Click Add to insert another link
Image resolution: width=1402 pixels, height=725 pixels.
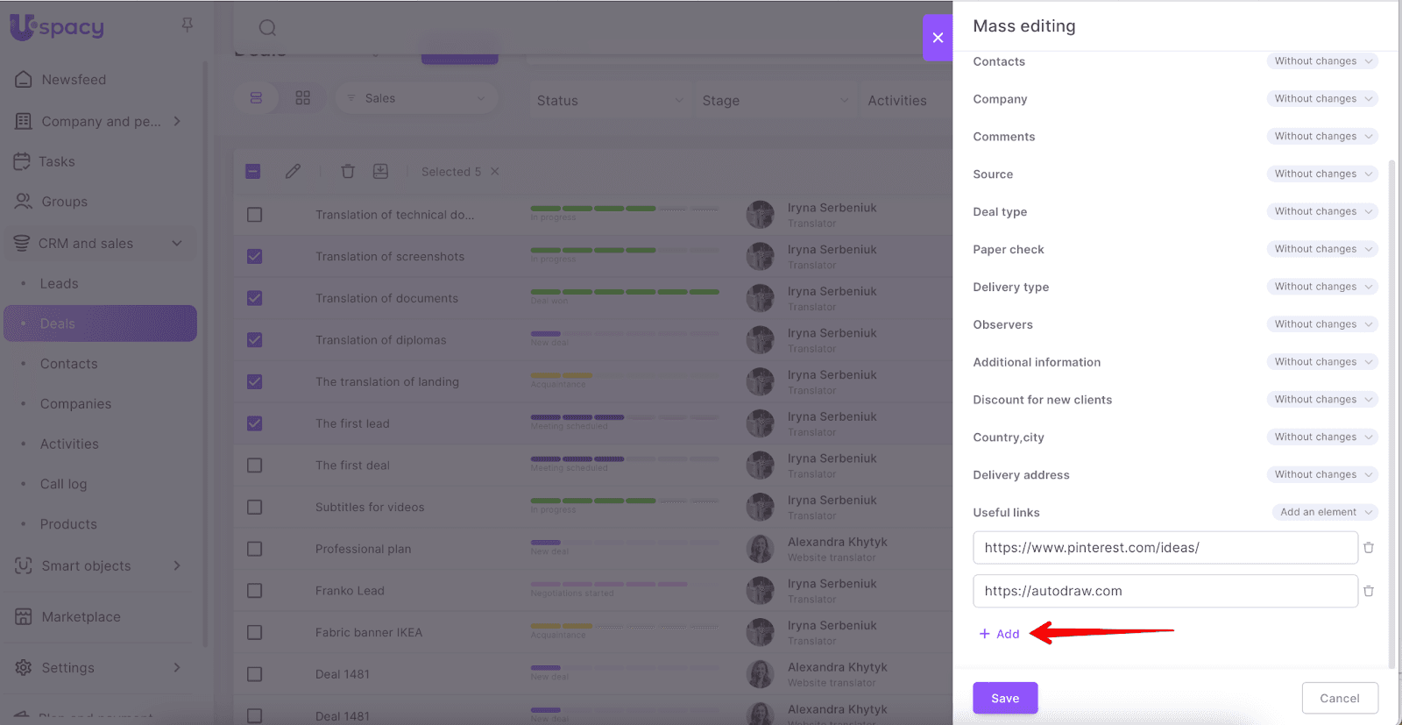click(1000, 634)
